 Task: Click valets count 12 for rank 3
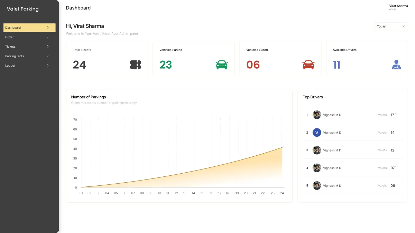(x=392, y=150)
